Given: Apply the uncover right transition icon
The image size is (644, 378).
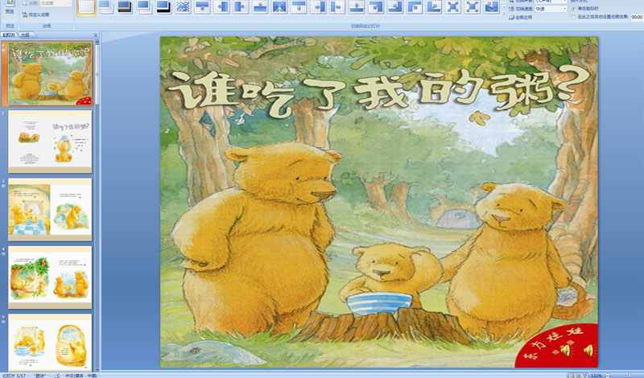Looking at the screenshot, I should click(337, 7).
